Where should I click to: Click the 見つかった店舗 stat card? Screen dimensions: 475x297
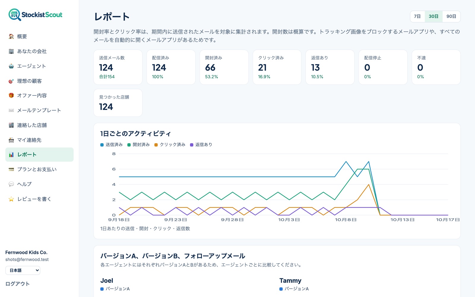pyautogui.click(x=118, y=103)
